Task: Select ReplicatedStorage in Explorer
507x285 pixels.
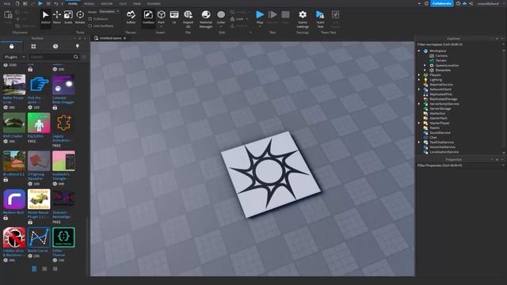Action: tap(444, 99)
